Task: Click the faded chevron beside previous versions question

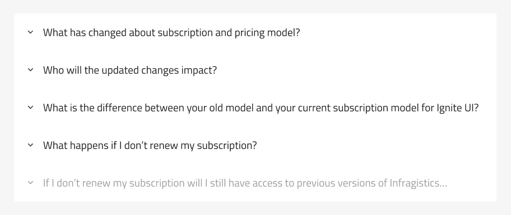Action: point(30,183)
